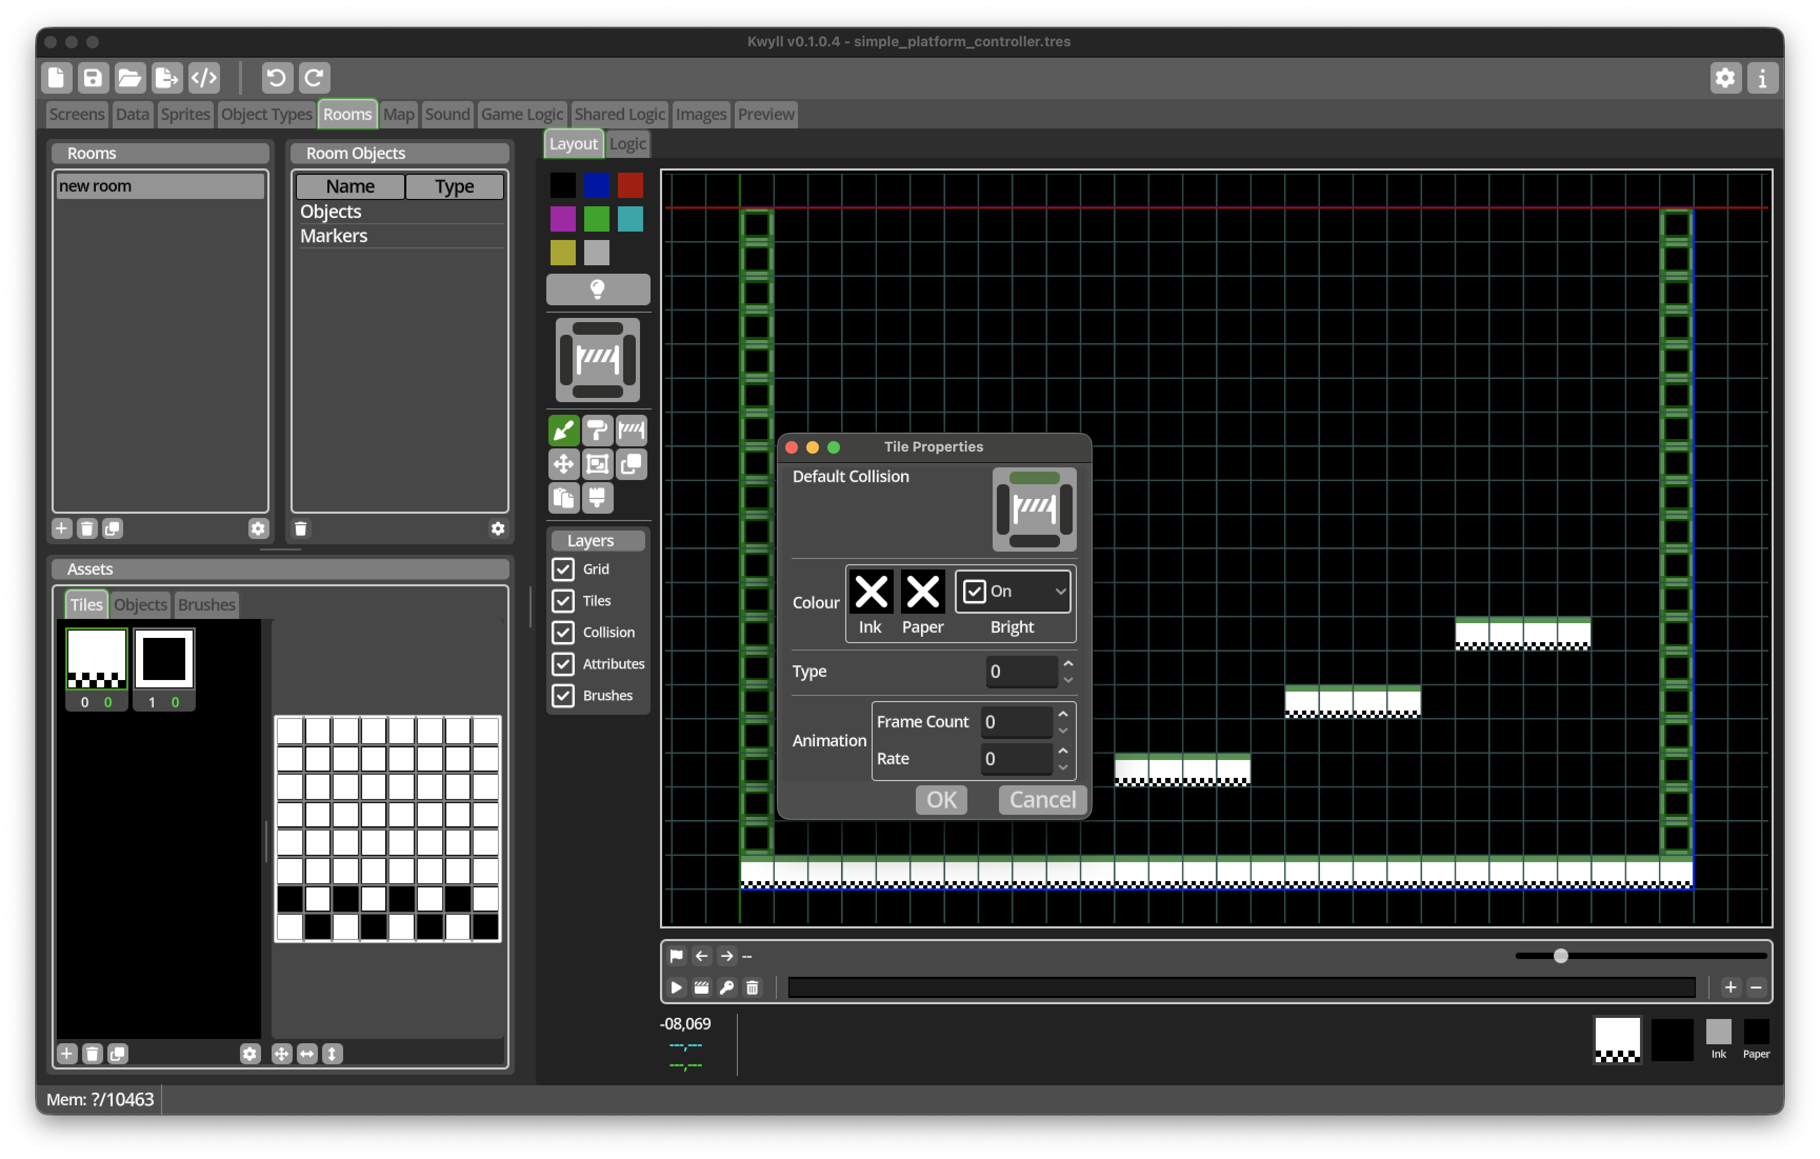
Task: Increment the Frame Count stepper
Action: point(1063,714)
